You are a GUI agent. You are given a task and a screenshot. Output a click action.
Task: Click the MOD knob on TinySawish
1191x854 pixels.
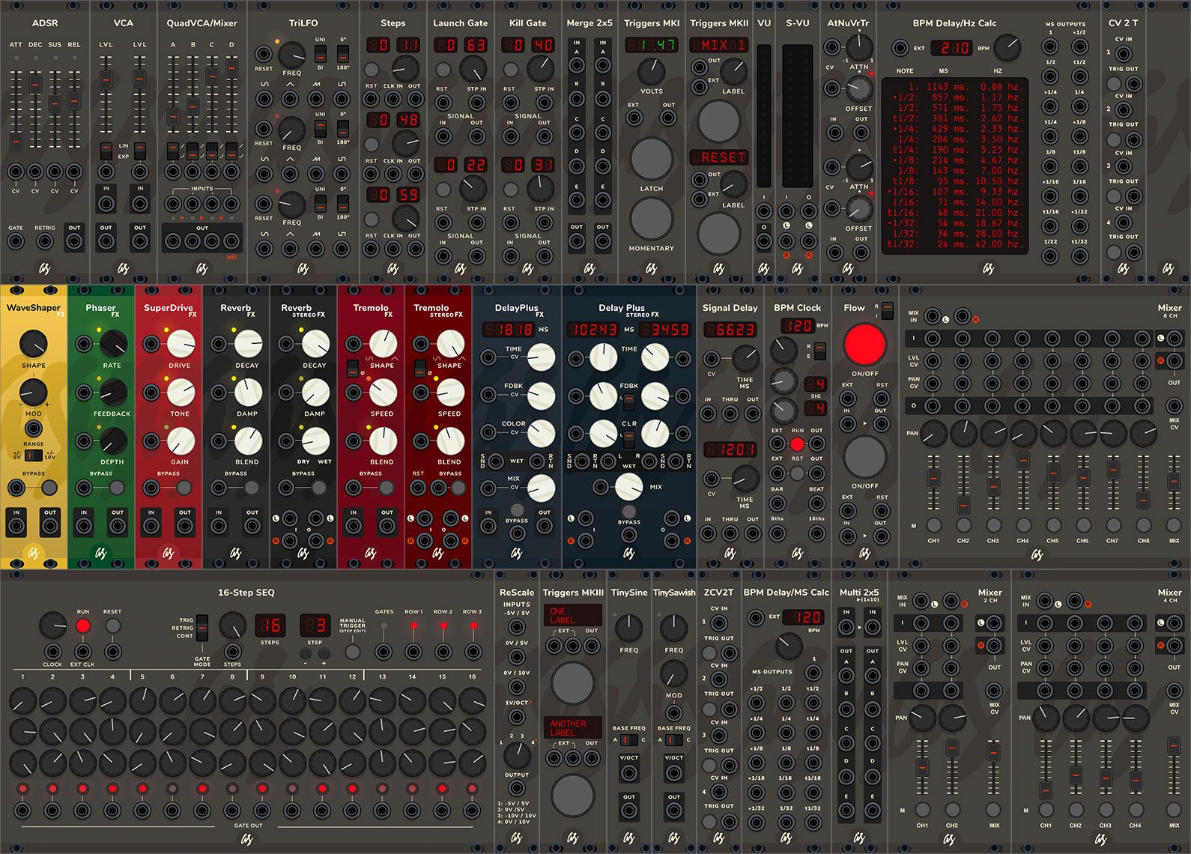pyautogui.click(x=674, y=673)
